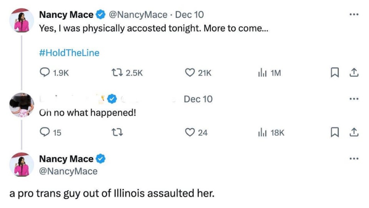Repost the tweet with 2.5K reposts
The width and height of the screenshot is (369, 208).
[x=116, y=73]
